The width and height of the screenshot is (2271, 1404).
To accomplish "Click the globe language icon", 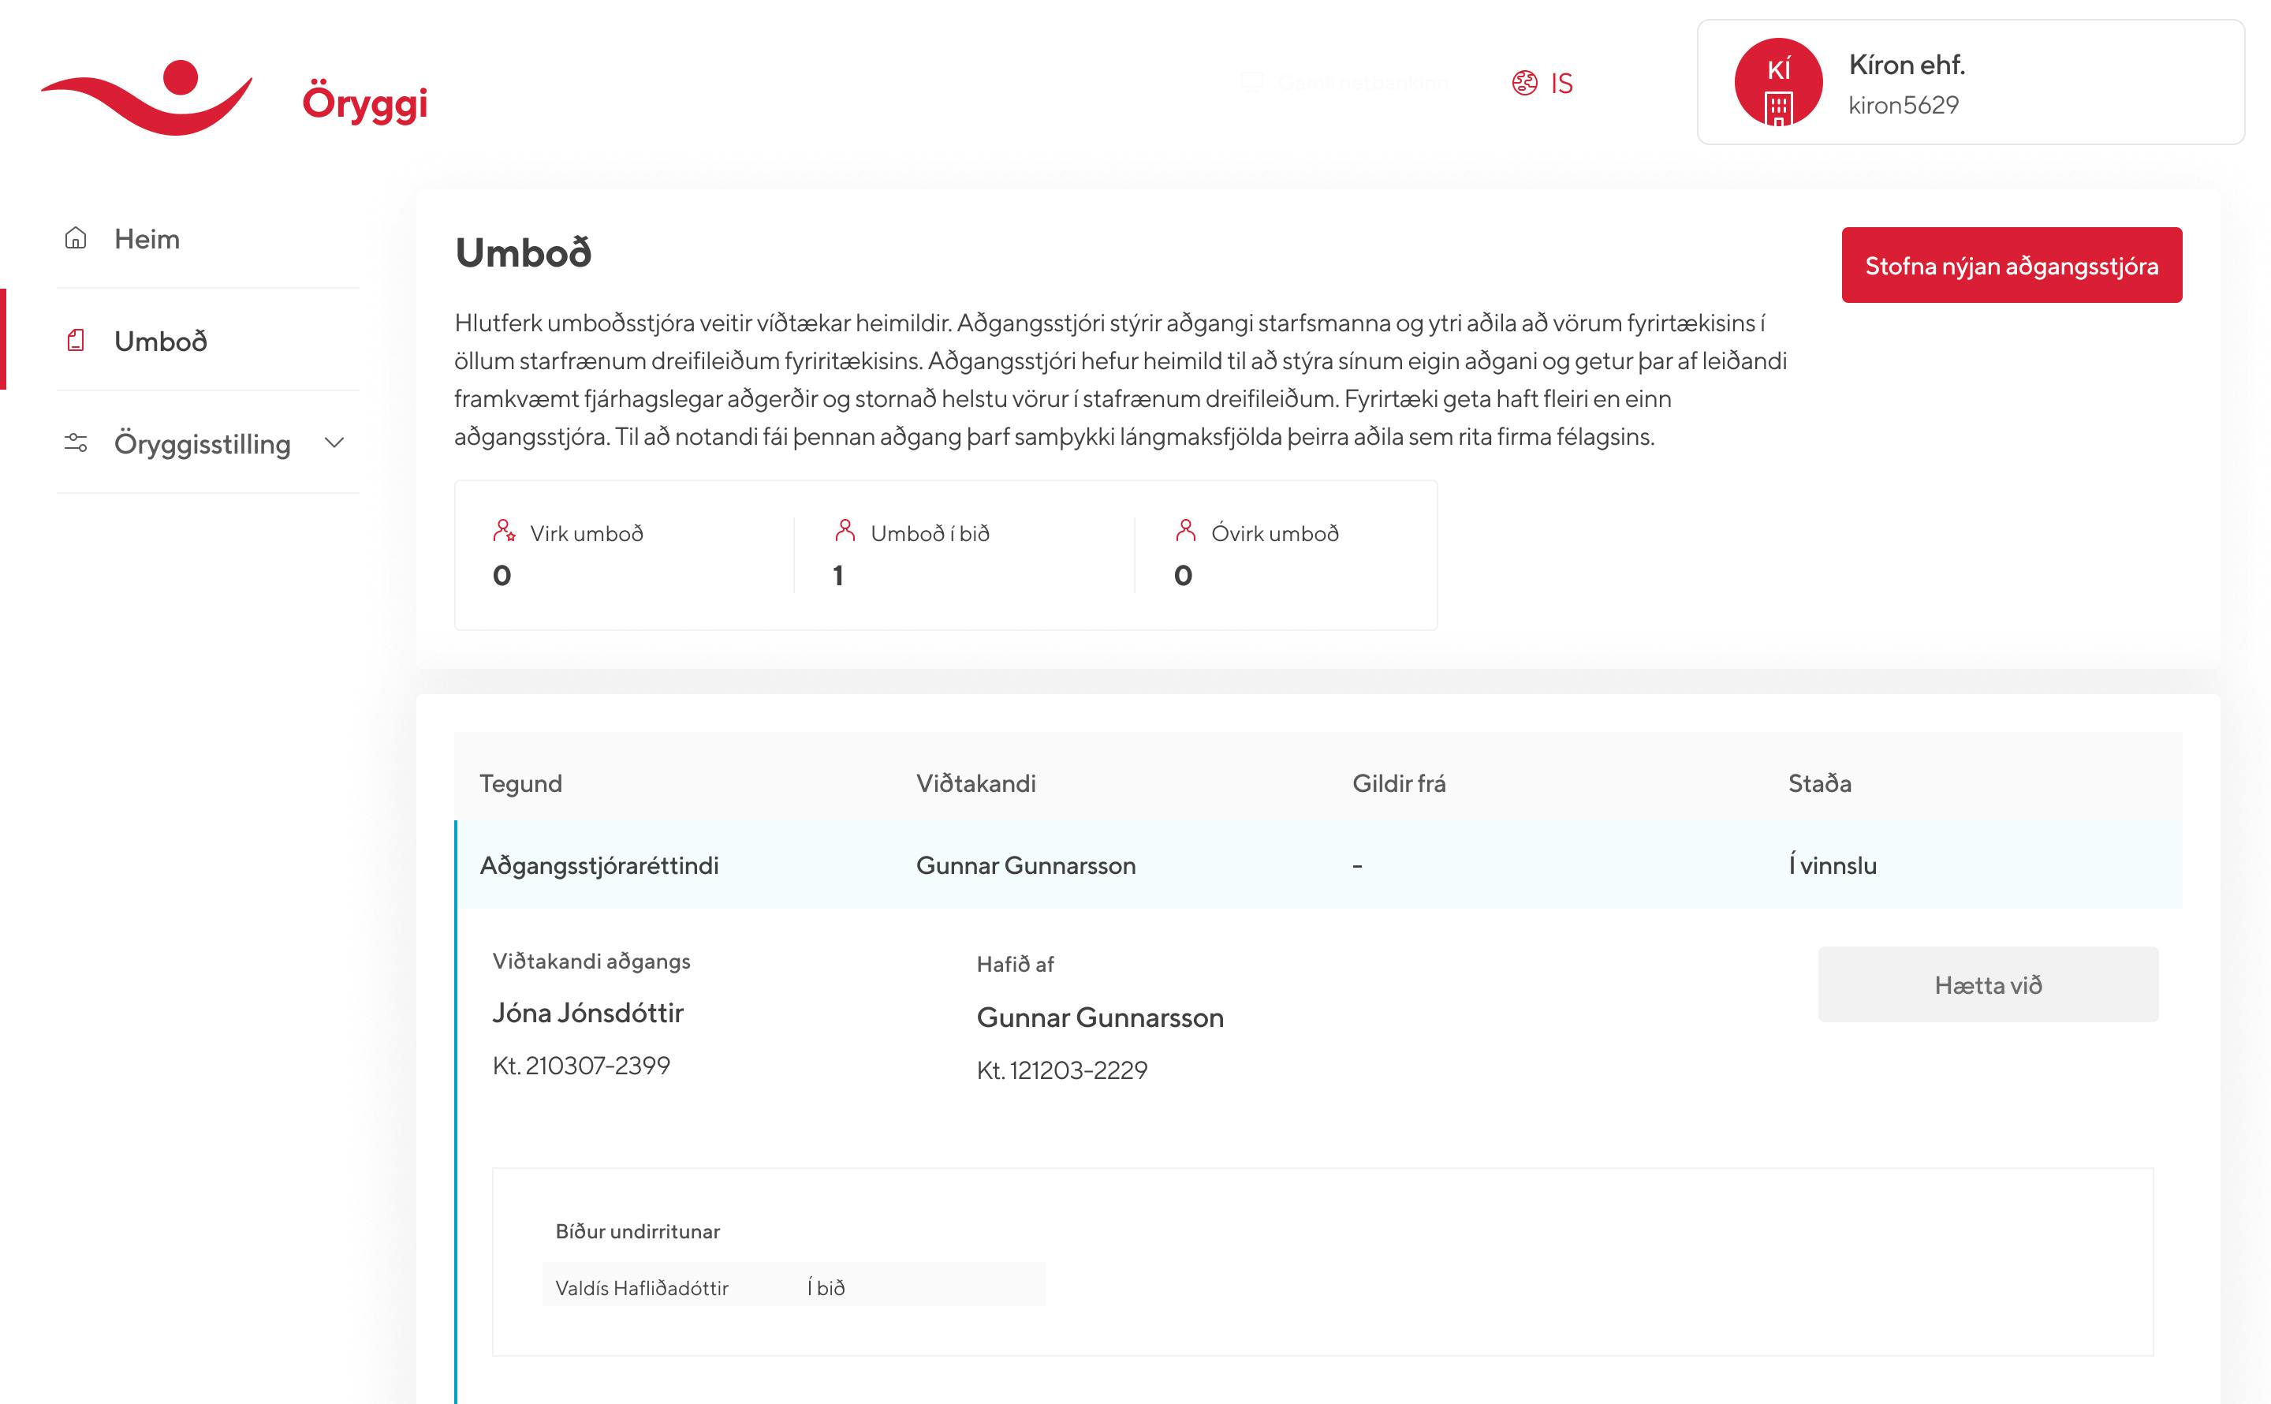I will [x=1524, y=84].
